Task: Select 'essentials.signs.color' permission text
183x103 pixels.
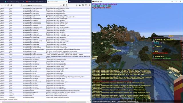Action: 29,17
